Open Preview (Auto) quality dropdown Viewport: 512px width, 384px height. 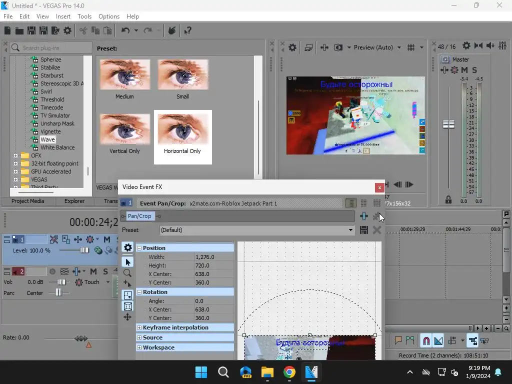pyautogui.click(x=399, y=47)
